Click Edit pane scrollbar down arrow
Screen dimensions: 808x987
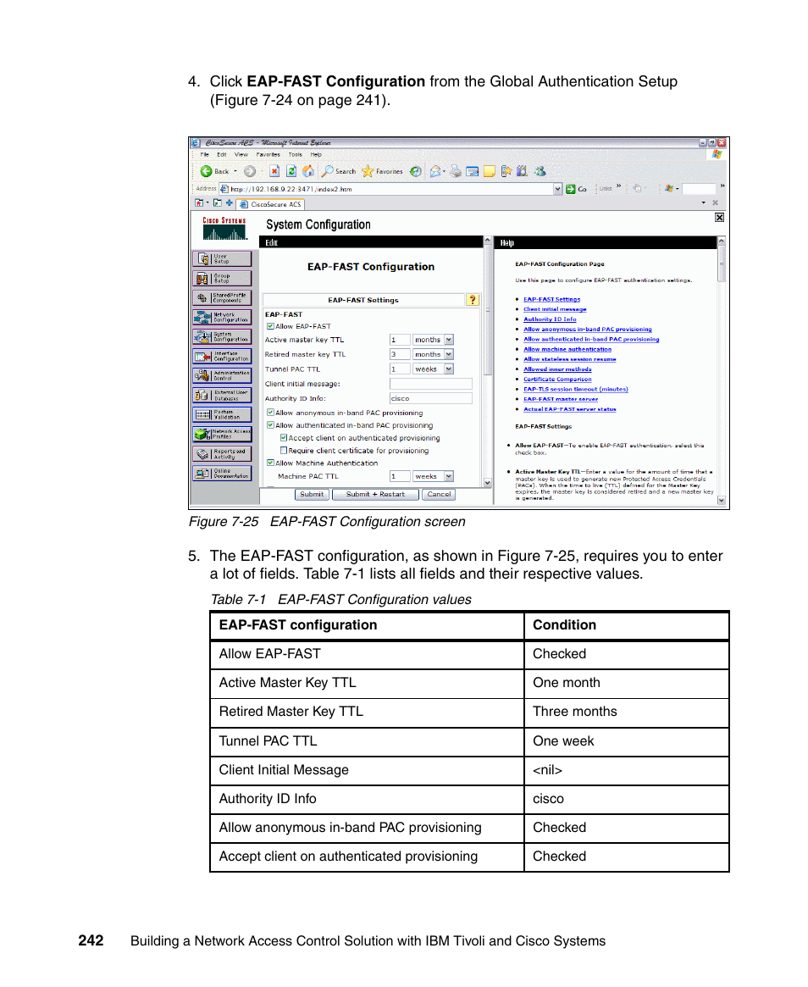[488, 483]
